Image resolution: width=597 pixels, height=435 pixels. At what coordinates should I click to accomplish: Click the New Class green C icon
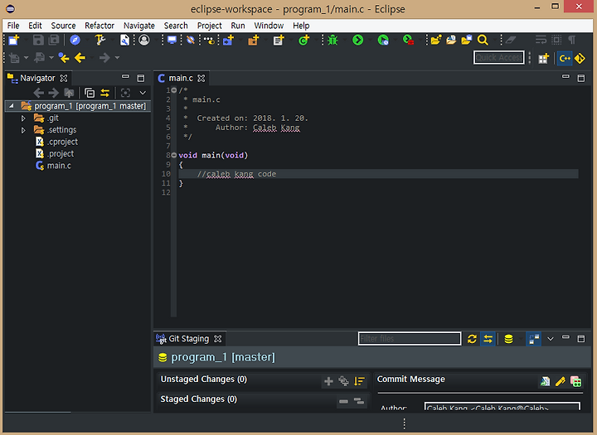pos(303,40)
